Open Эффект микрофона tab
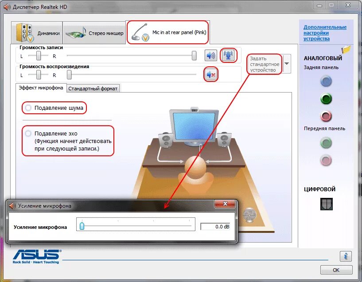Viewport: 362px width, 282px height. tap(41, 88)
